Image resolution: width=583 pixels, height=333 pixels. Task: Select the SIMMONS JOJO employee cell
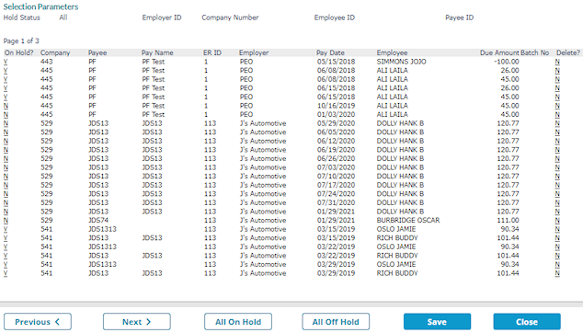[401, 62]
